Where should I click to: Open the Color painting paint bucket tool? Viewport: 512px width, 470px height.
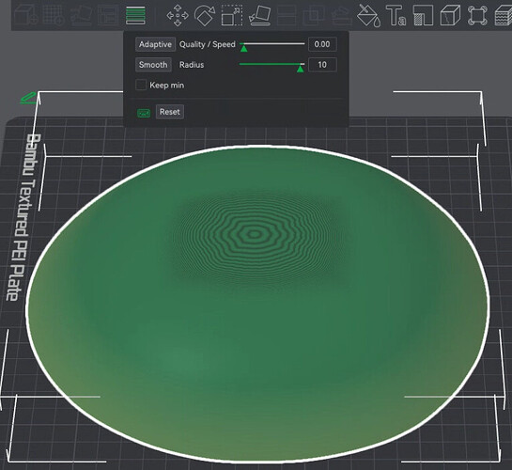368,15
